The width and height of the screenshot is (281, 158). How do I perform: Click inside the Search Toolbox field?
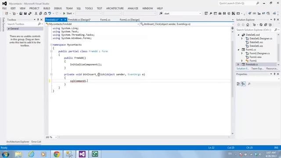pos(22,24)
